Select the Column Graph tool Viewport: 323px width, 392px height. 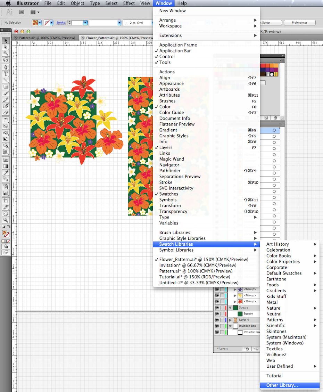[x=6, y=193]
